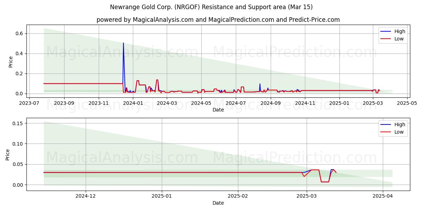Click the 0.10 price tick in bottom chart

tap(18, 144)
